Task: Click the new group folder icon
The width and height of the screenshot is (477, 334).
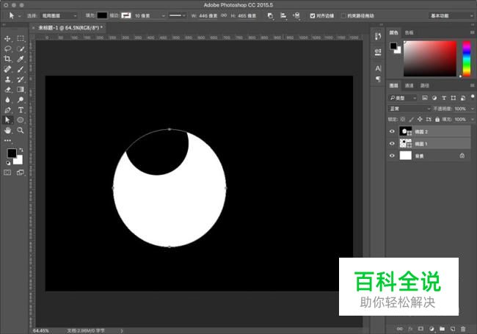Action: pyautogui.click(x=442, y=329)
